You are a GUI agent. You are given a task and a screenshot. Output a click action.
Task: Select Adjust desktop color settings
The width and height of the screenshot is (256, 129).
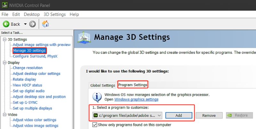click(x=36, y=74)
